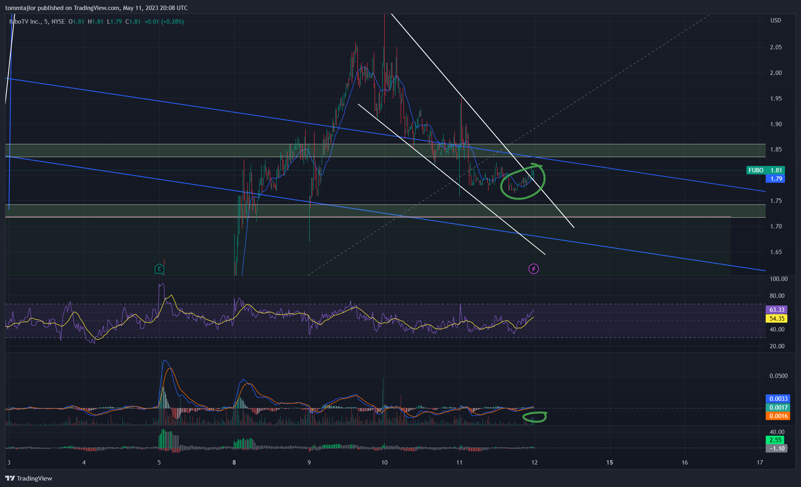
Task: Click the price axis 1.65 label
Action: [776, 252]
